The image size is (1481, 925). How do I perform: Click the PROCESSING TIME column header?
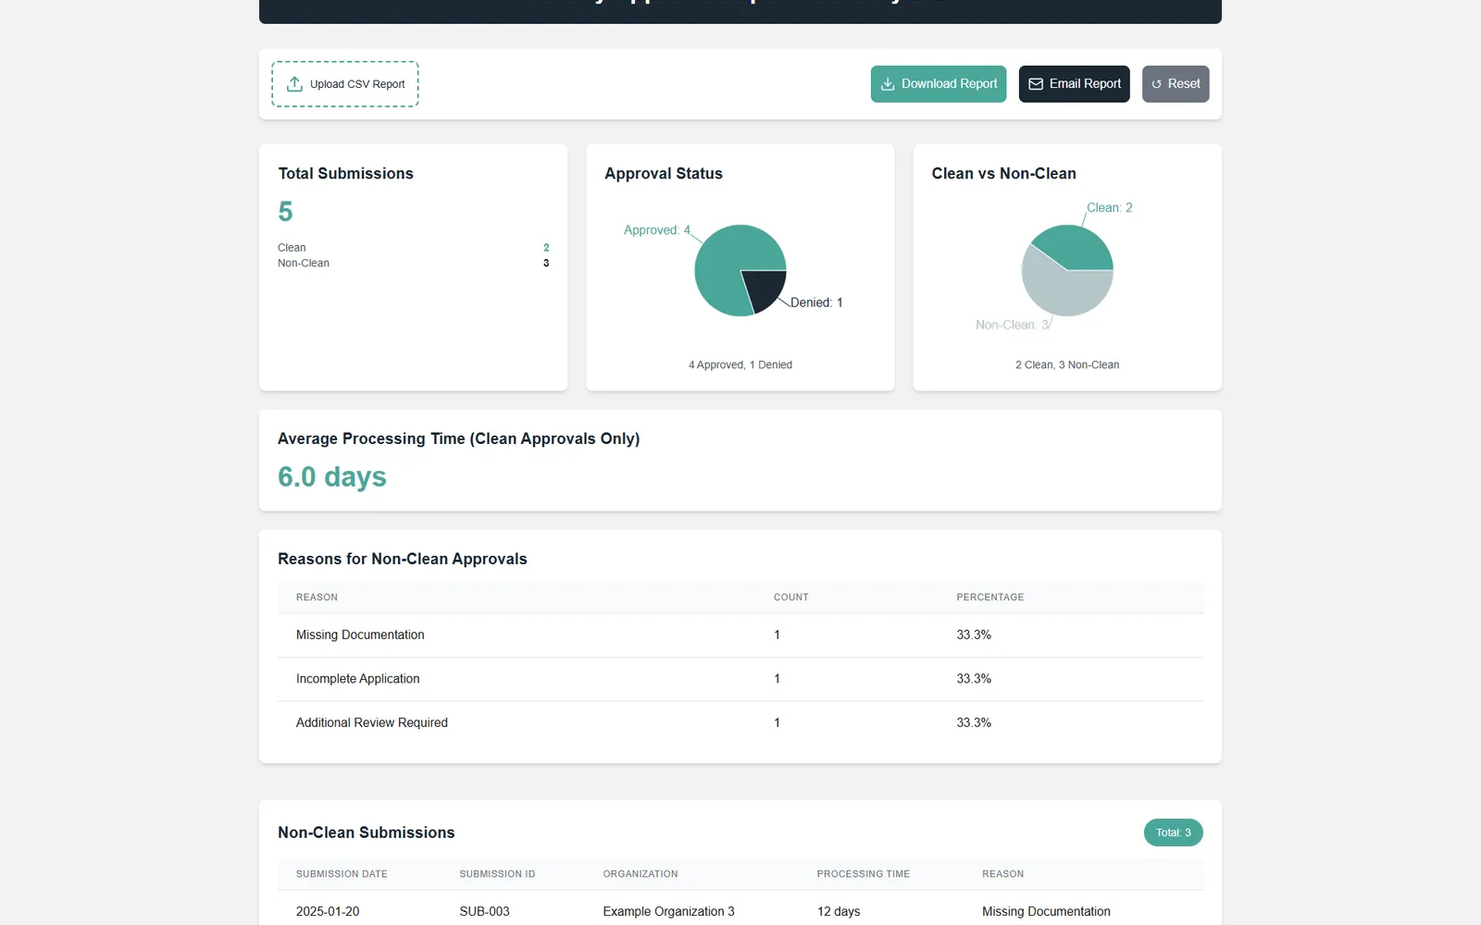(864, 874)
